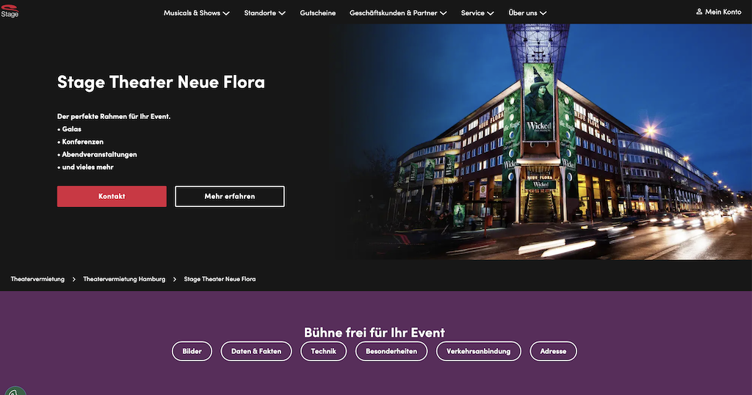The height and width of the screenshot is (395, 752).
Task: Click the Stage logo icon
Action: pos(10,11)
